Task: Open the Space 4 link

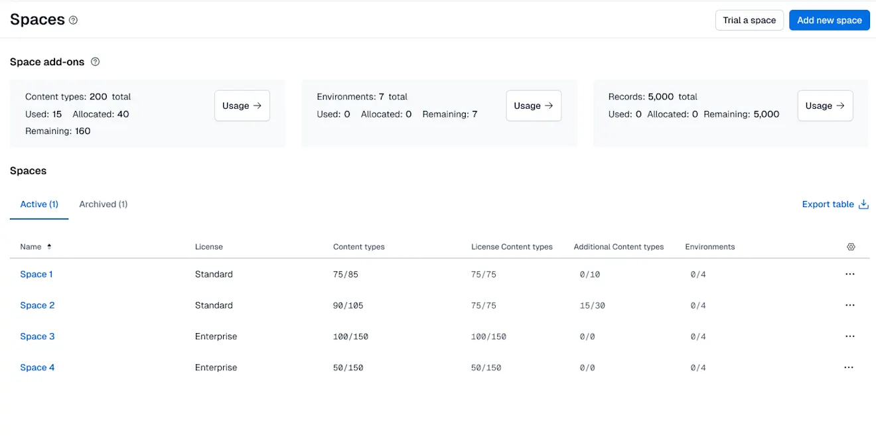Action: click(x=37, y=368)
